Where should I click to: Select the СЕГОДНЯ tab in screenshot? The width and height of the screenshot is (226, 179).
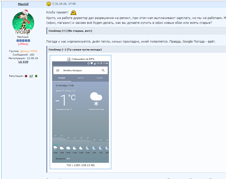[x=61, y=78]
